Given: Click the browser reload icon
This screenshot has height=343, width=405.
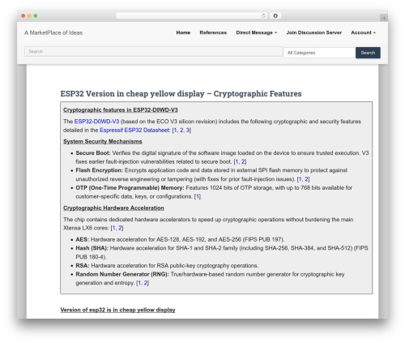Looking at the screenshot, I should 263,15.
